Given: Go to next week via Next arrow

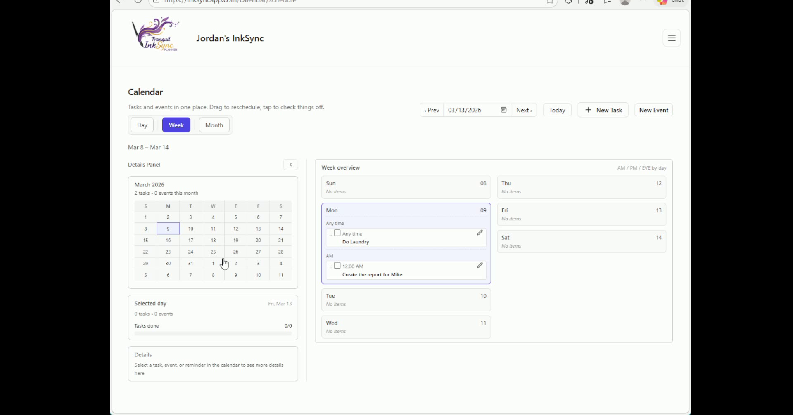Looking at the screenshot, I should coord(524,110).
